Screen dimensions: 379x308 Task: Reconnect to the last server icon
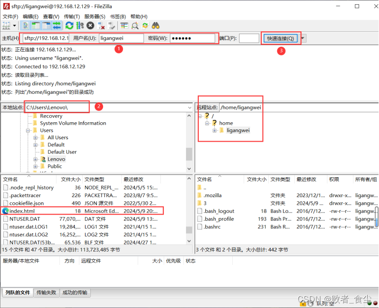[x=111, y=26]
